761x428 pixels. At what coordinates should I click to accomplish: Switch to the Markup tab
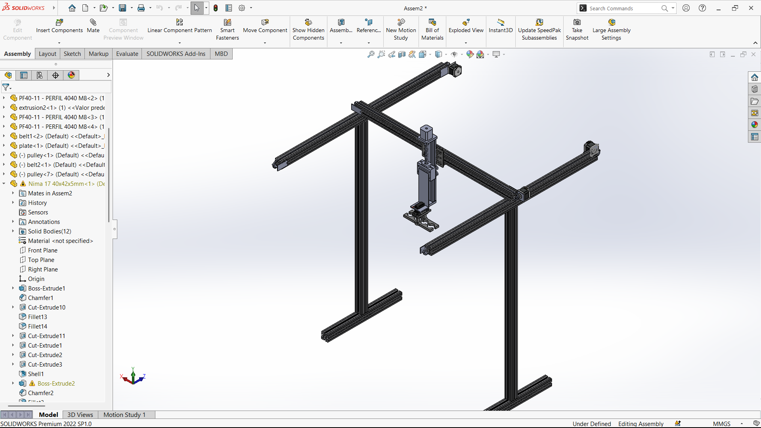point(99,54)
